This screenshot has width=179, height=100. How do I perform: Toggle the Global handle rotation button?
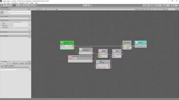coord(31,5)
